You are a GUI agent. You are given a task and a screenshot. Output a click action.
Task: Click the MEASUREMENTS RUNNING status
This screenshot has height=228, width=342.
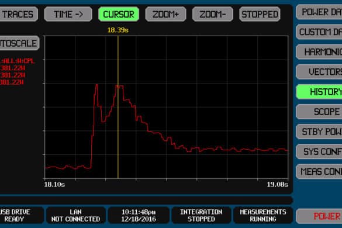click(263, 215)
